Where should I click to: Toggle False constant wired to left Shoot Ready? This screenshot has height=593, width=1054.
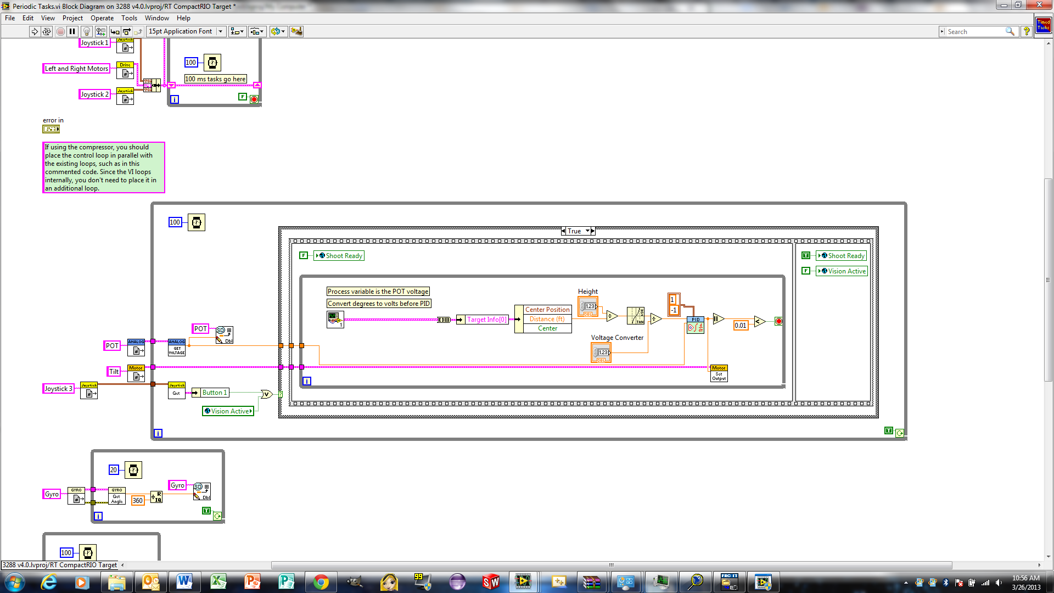pos(304,255)
